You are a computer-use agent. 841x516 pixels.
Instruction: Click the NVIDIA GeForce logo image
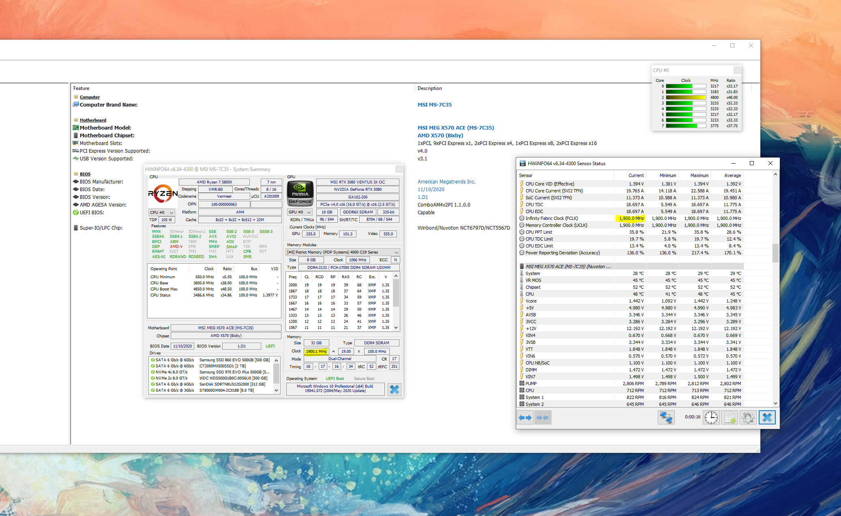[300, 194]
